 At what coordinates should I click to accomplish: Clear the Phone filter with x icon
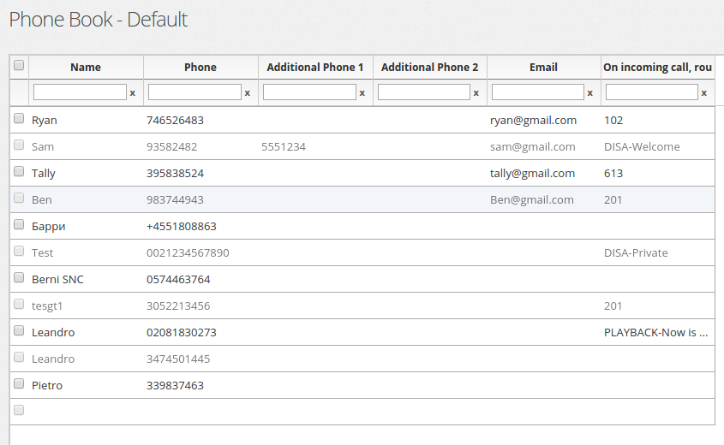247,92
